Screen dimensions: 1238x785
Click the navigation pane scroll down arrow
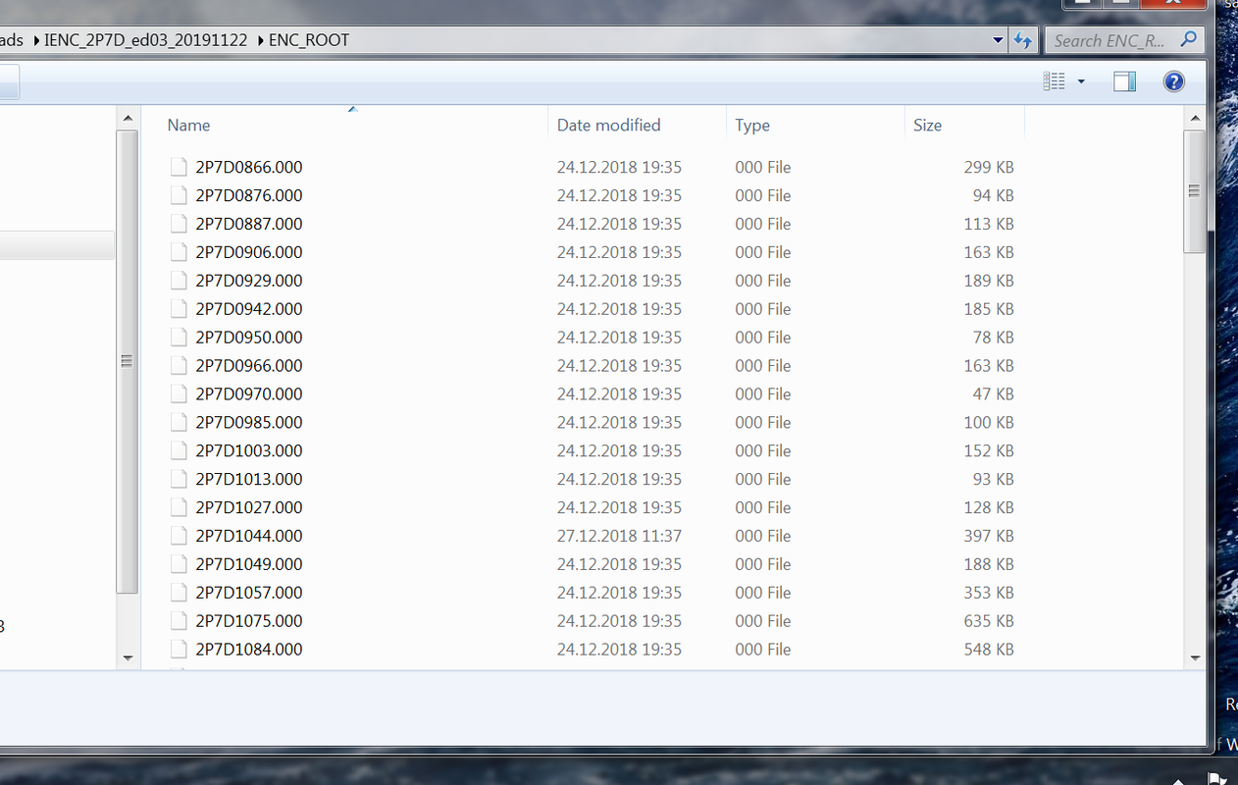pyautogui.click(x=127, y=657)
